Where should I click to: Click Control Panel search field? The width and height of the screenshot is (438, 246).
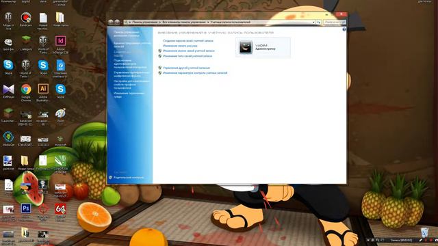tap(334, 22)
